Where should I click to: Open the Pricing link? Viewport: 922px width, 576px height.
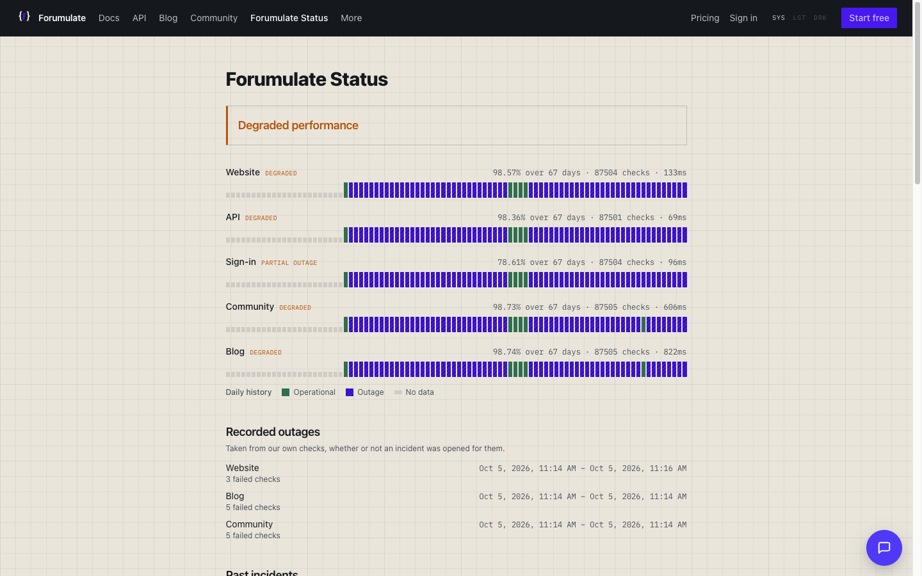[x=705, y=18]
